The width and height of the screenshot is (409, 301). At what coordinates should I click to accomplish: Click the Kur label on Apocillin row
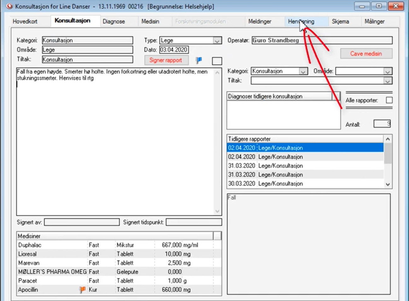coord(93,290)
